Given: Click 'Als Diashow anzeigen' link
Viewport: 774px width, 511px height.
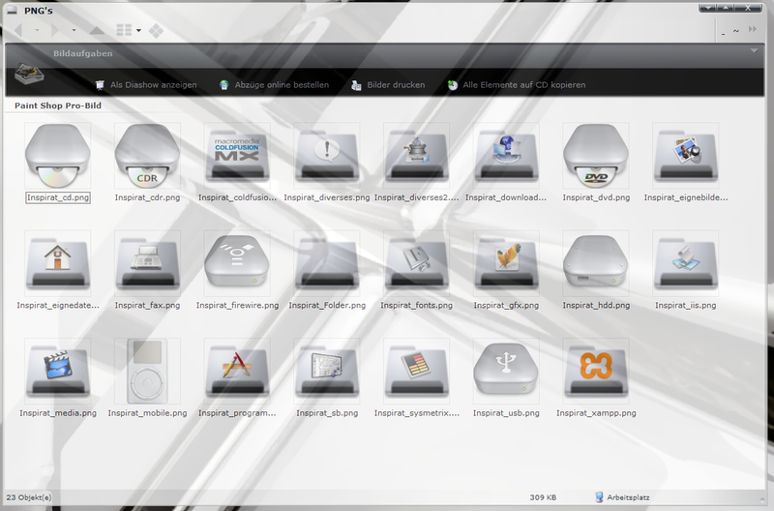Looking at the screenshot, I should 153,85.
